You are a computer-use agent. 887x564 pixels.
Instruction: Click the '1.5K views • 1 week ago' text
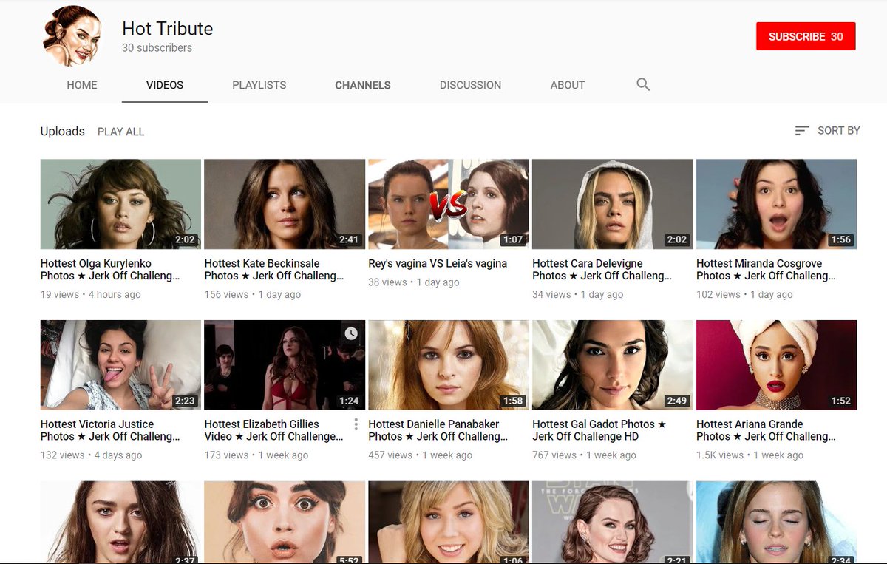point(750,455)
